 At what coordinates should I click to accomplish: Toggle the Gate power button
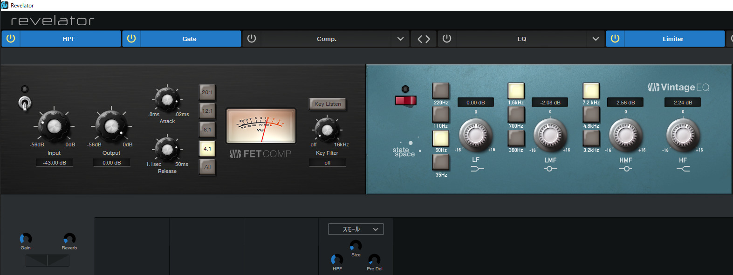coord(131,39)
